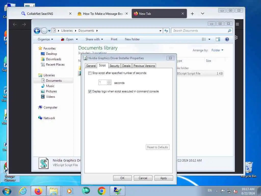Uncheck Display logo when script executed checkbox
The width and height of the screenshot is (261, 196).
pos(90,91)
